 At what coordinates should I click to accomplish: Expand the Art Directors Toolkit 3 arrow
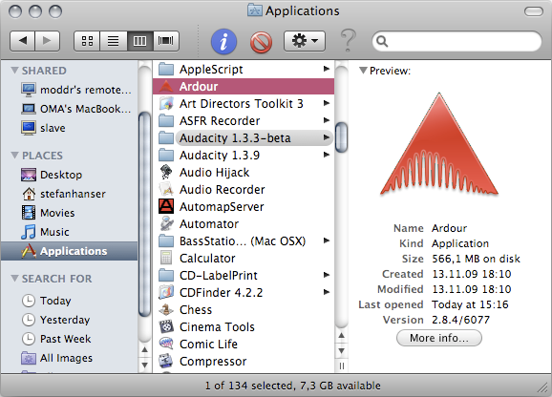(327, 103)
